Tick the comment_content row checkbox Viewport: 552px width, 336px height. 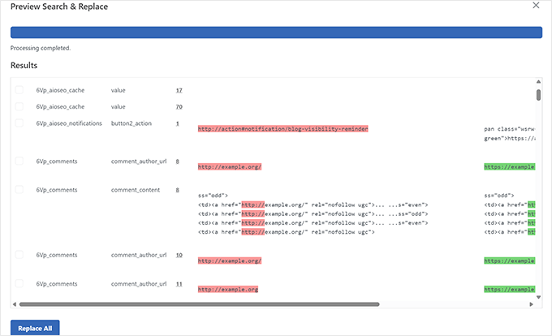[19, 189]
